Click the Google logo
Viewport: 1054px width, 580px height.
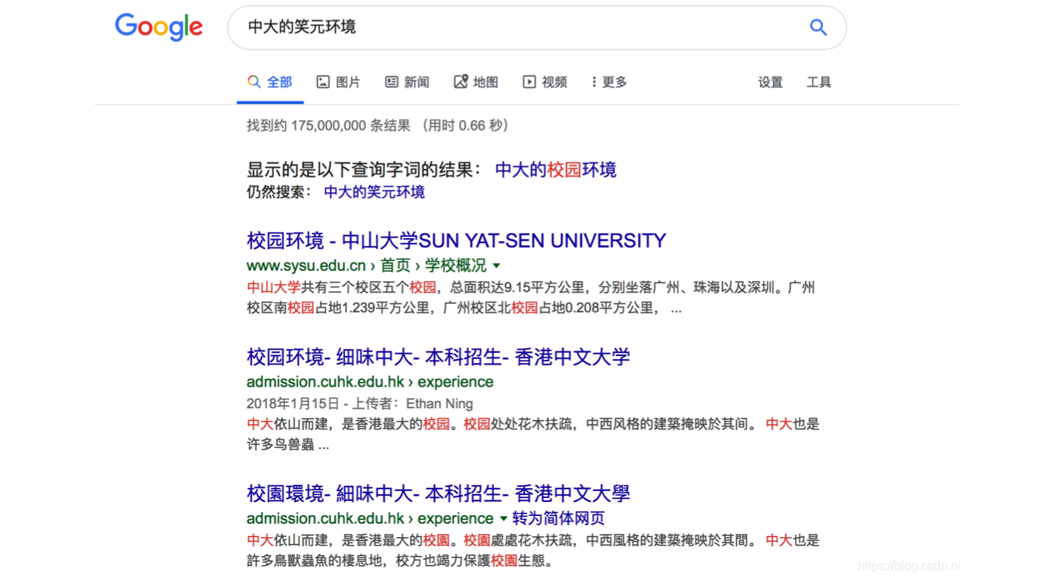159,27
